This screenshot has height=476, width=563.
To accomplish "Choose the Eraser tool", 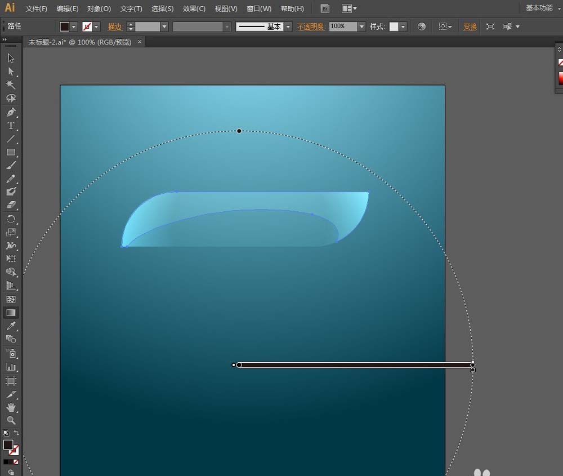I will tap(11, 205).
